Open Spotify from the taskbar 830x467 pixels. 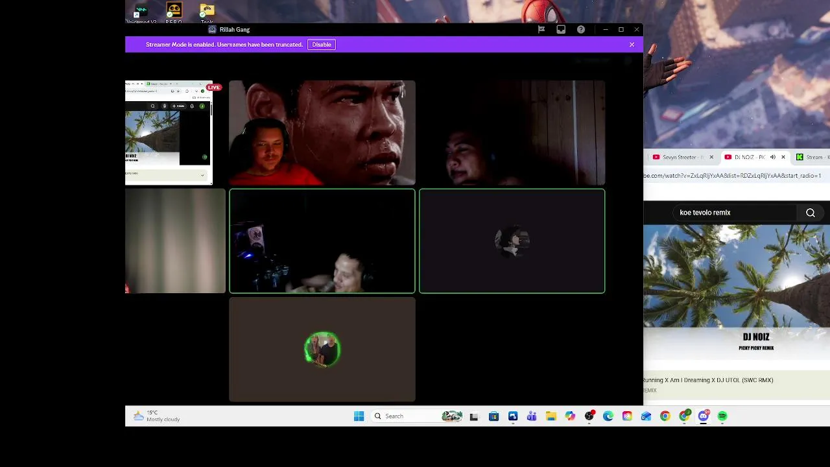(722, 416)
